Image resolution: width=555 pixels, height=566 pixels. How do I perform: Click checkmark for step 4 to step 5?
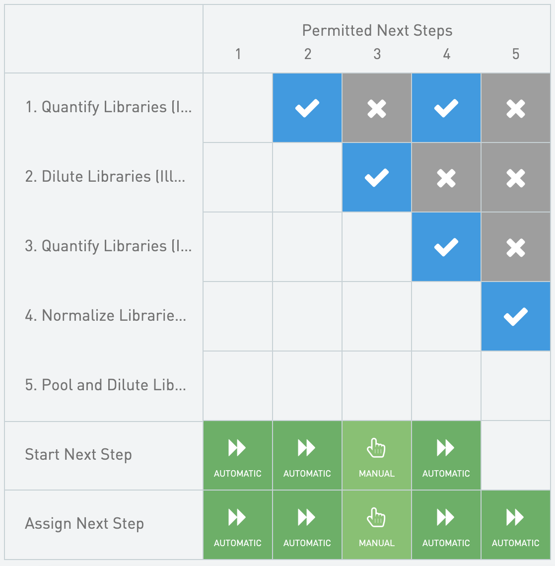[516, 317]
